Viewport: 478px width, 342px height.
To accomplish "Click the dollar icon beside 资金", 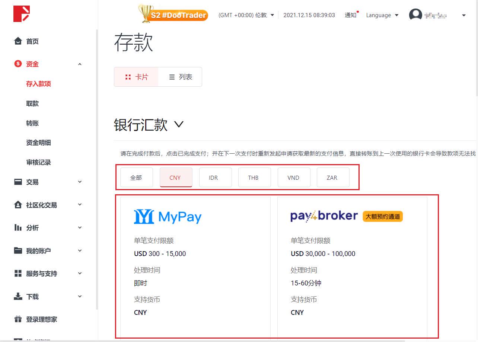I will pos(18,64).
